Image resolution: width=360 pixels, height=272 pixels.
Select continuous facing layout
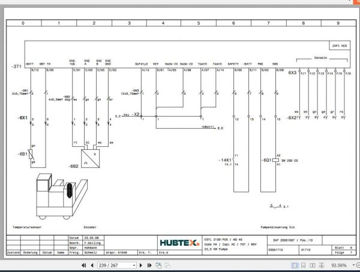322,265
